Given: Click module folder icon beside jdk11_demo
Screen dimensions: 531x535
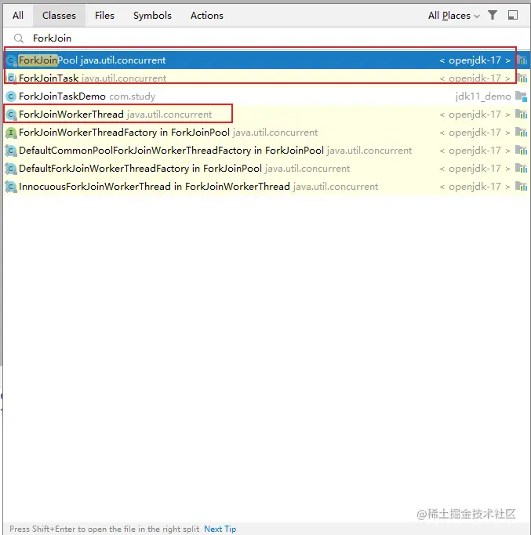Looking at the screenshot, I should coord(522,96).
